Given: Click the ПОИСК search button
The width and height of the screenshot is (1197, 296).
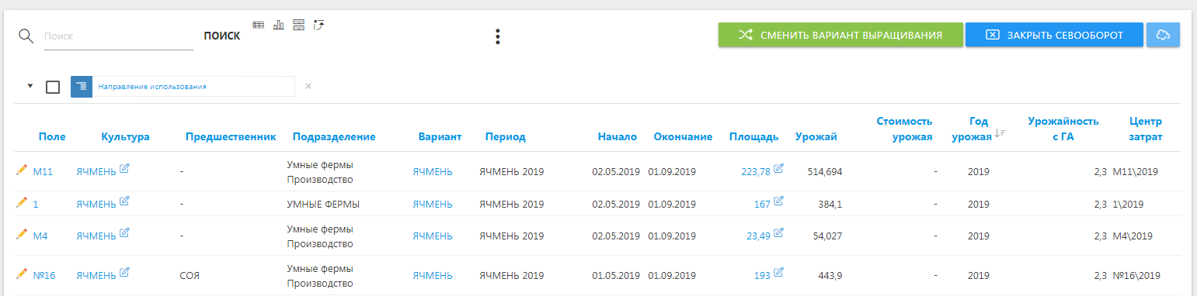Looking at the screenshot, I should tap(221, 36).
